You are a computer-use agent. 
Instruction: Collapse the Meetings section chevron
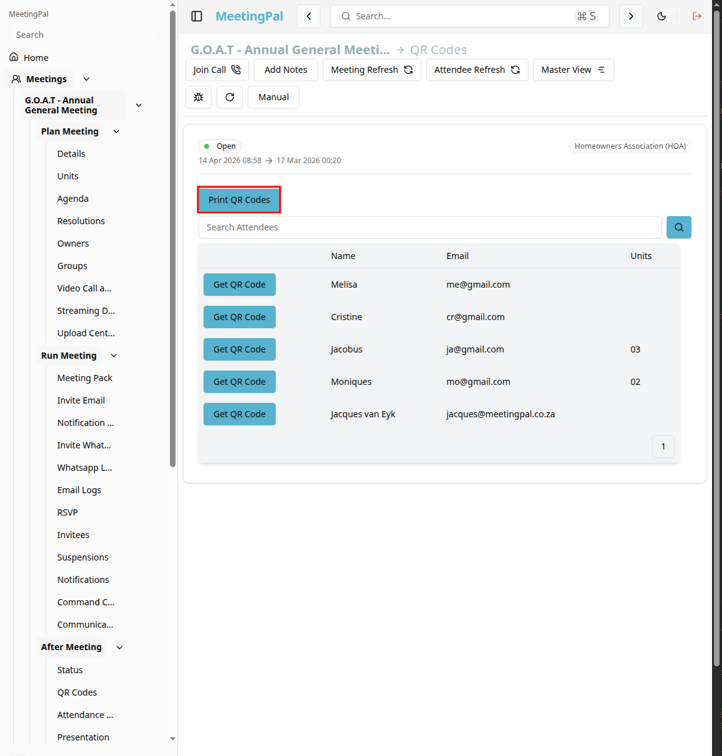[87, 79]
